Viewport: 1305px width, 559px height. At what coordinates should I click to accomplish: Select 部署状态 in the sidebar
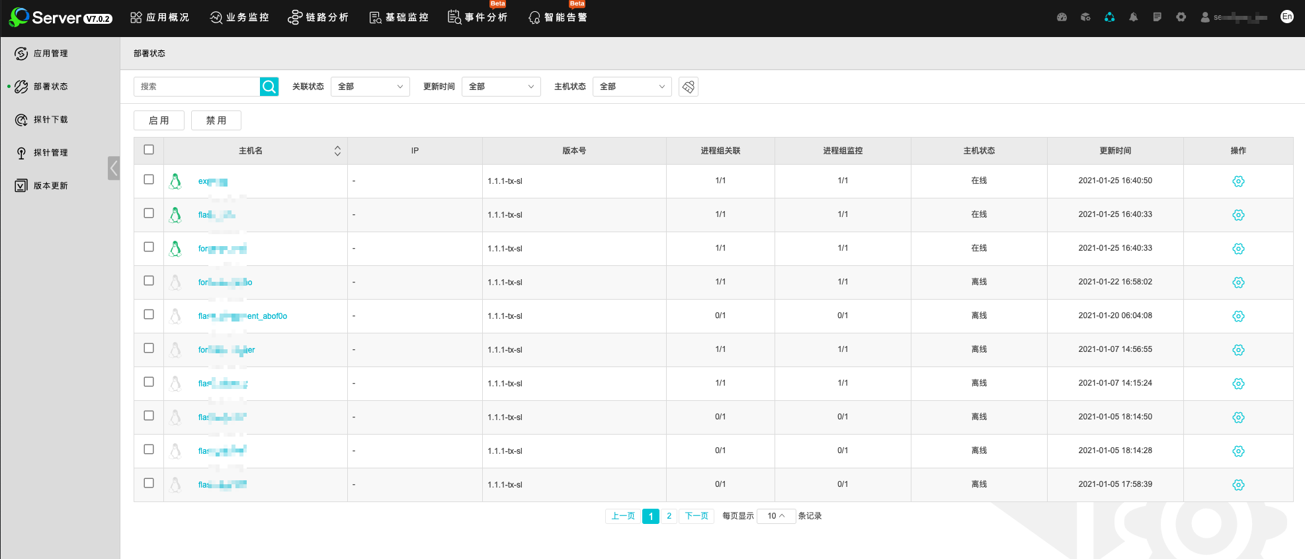click(x=50, y=87)
